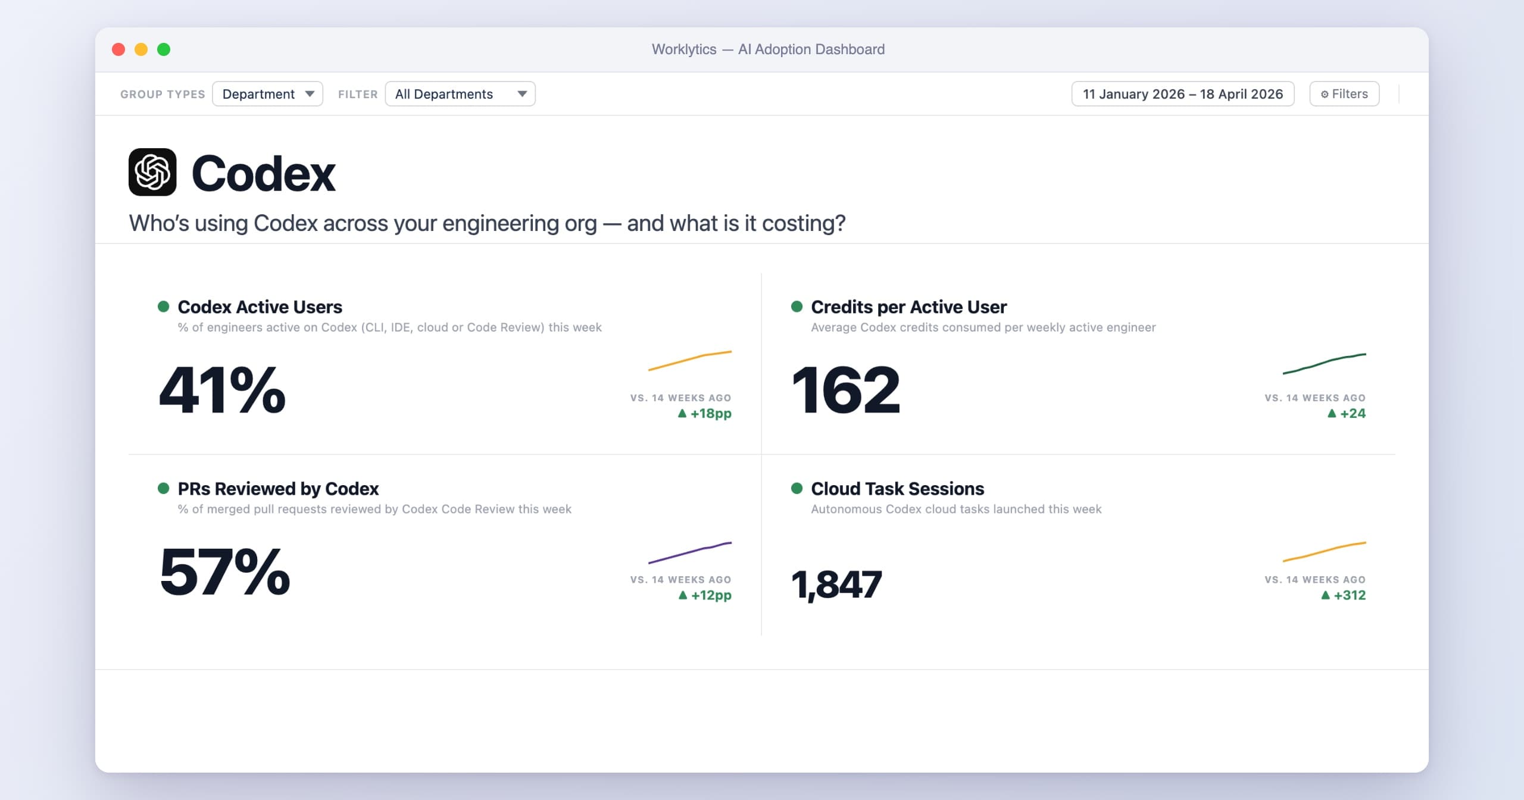1524x800 pixels.
Task: Click the green status dot beside Cloud Task Sessions
Action: (x=797, y=489)
